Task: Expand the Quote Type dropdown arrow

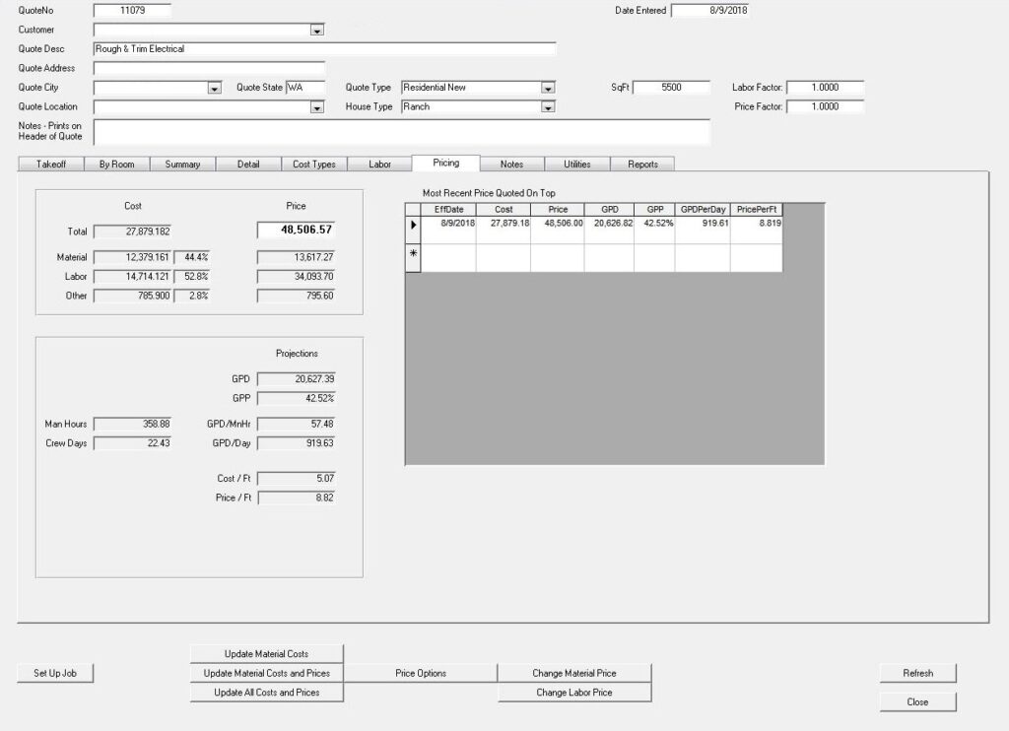Action: point(548,88)
